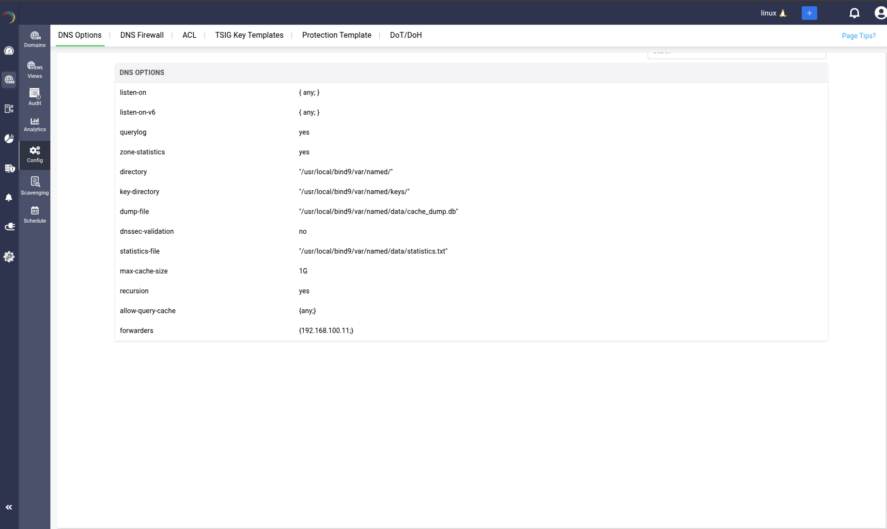Select the dnssec-validation option name

[147, 232]
